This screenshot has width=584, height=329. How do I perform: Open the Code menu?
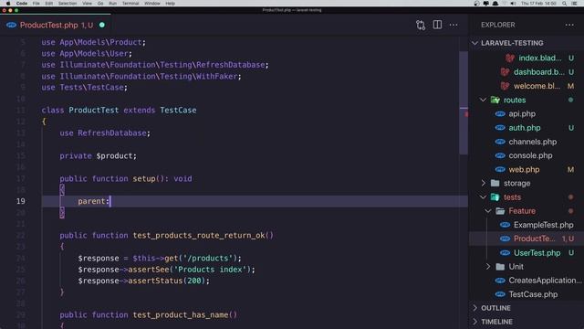click(x=22, y=4)
